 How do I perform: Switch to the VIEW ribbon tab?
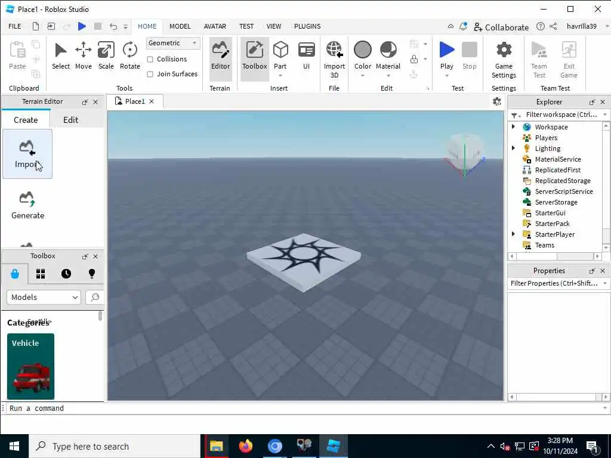pos(273,26)
